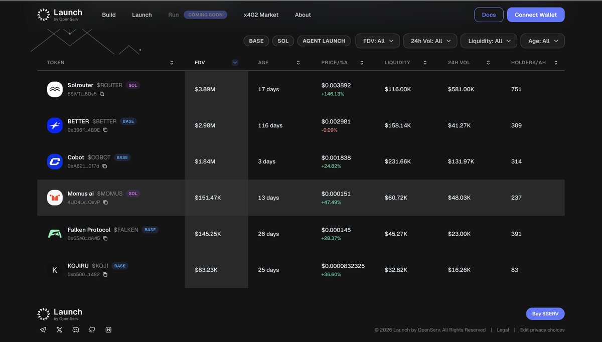Click the $3.89M FDV value
Viewport: 602px width, 342px height.
pyautogui.click(x=205, y=89)
